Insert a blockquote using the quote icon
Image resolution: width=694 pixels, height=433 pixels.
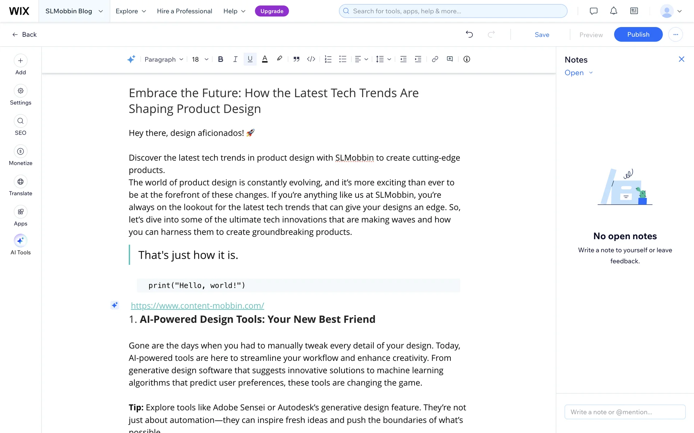point(296,59)
